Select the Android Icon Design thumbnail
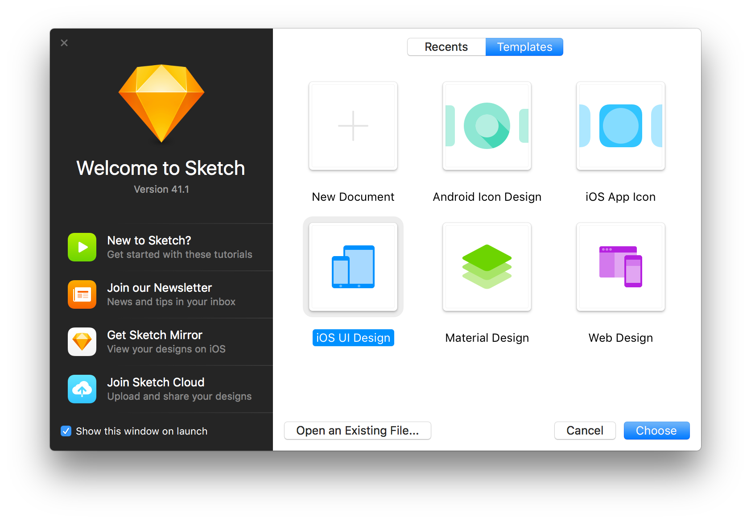Image resolution: width=751 pixels, height=522 pixels. (487, 126)
